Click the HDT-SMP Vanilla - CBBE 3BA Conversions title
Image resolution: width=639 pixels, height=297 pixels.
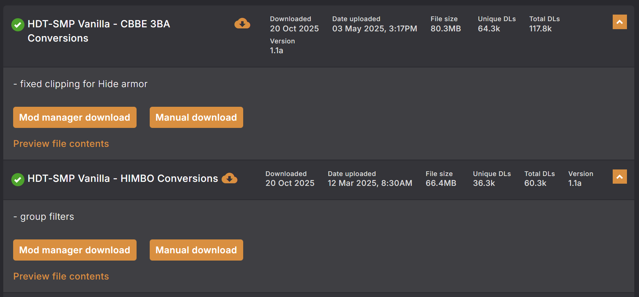[99, 31]
